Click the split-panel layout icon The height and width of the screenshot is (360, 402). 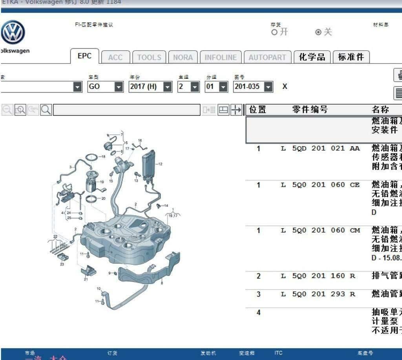pyautogui.click(x=223, y=110)
